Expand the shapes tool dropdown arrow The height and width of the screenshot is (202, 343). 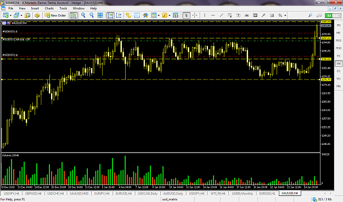pyautogui.click(x=285, y=15)
